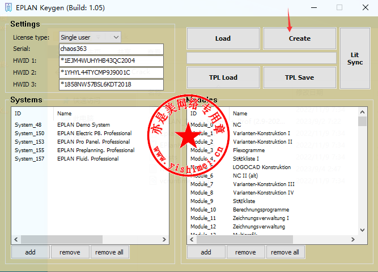Screen dimensions: 378x272
Task: Close the EPLAN Keygen window
Action: pyautogui.click(x=366, y=7)
